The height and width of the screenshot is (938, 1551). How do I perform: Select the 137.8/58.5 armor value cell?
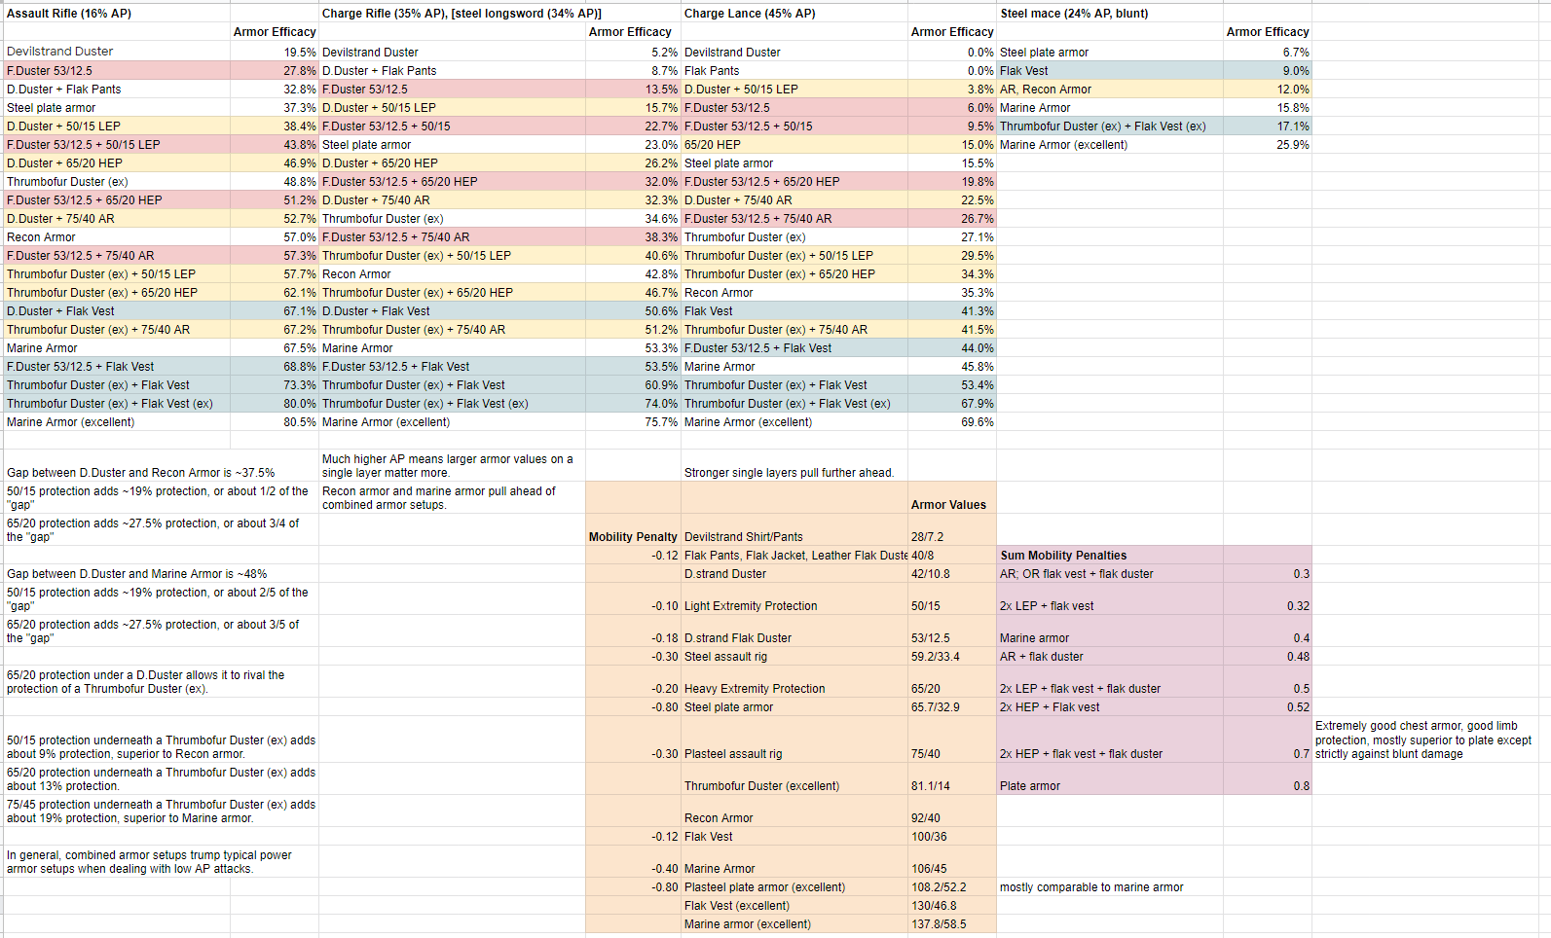pos(952,924)
